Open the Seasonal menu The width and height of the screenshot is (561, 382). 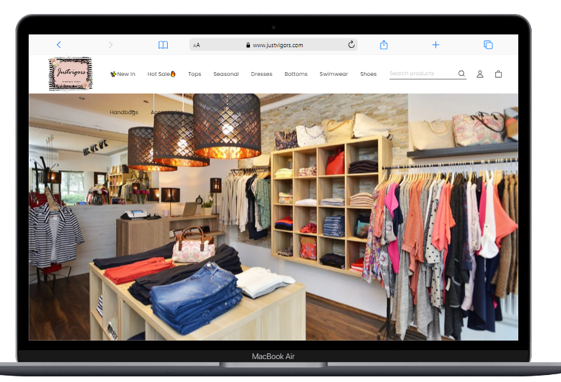click(226, 74)
